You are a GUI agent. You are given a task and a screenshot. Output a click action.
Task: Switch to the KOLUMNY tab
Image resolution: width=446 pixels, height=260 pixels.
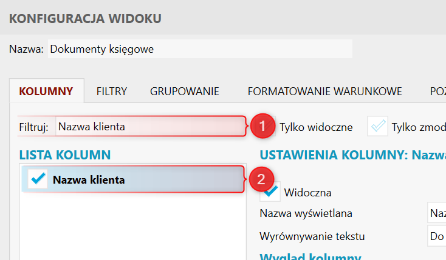pos(46,92)
